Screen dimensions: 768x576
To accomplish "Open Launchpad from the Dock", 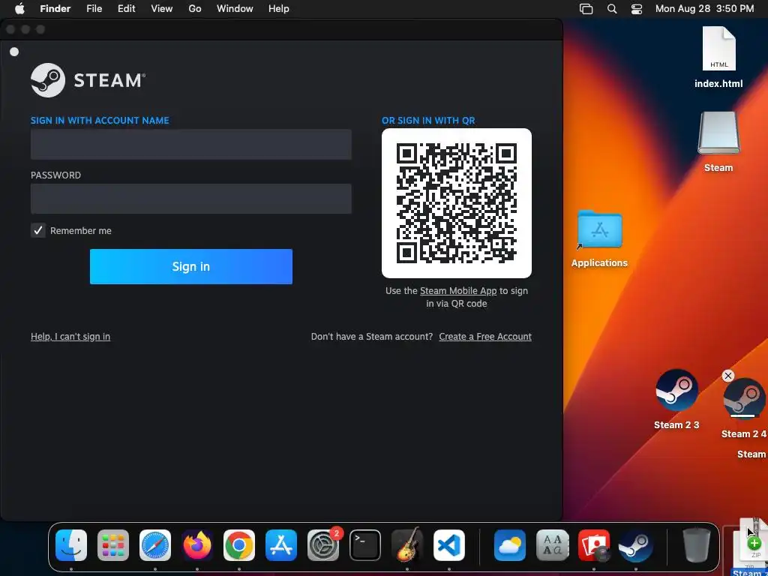I will pyautogui.click(x=113, y=545).
